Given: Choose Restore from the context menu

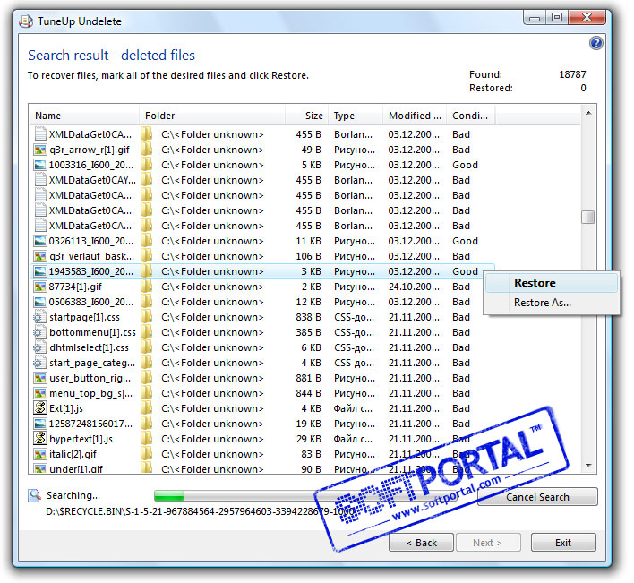Looking at the screenshot, I should pyautogui.click(x=552, y=283).
